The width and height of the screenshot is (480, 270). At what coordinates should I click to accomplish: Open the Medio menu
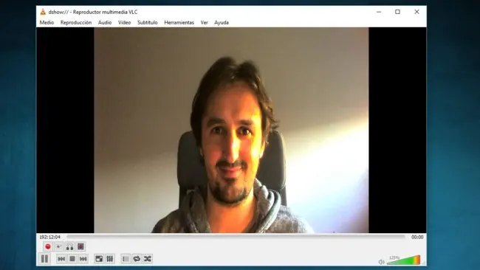coord(47,22)
